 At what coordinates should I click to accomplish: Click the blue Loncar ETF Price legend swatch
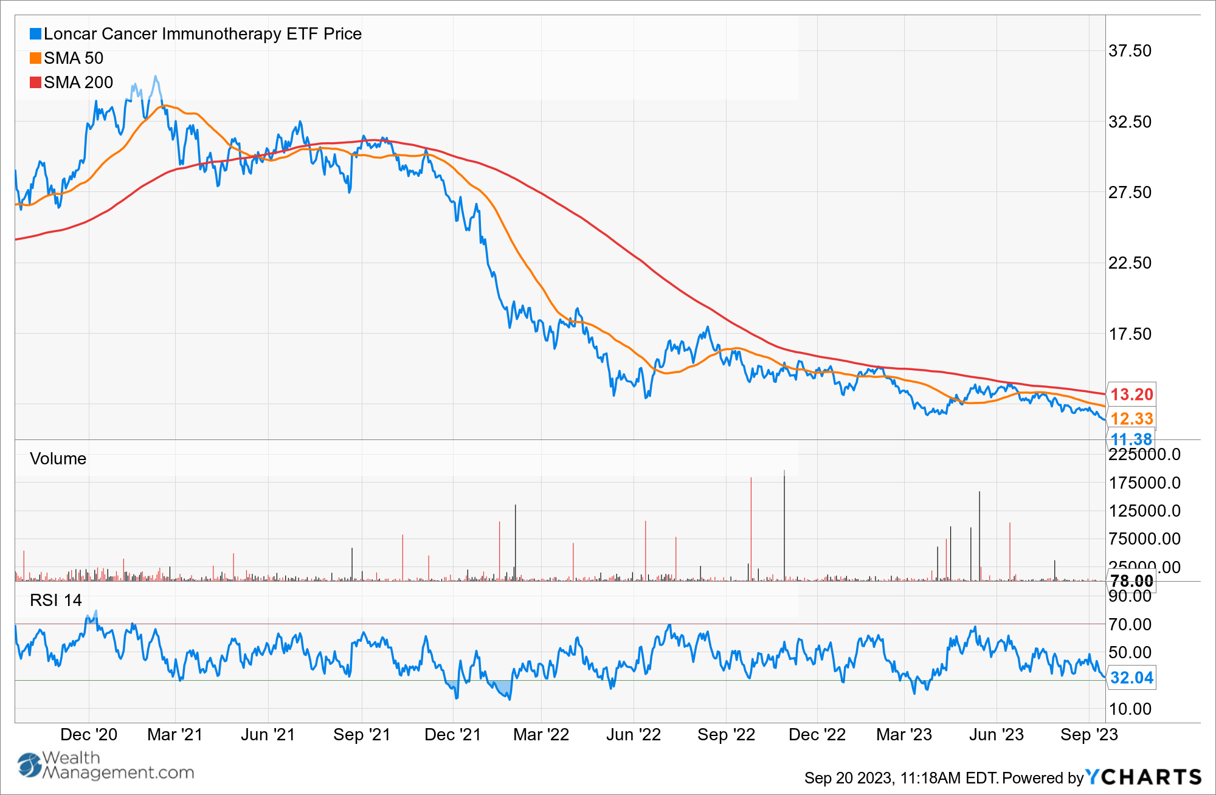click(x=35, y=34)
